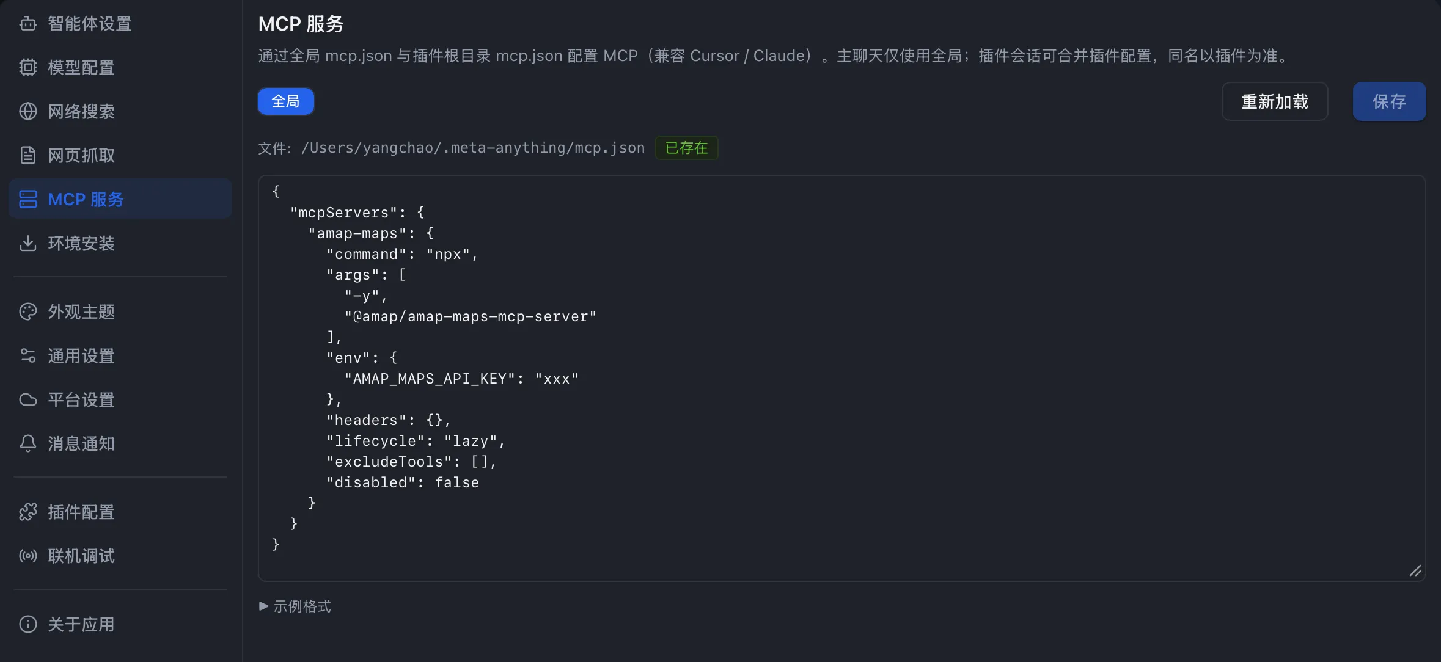Click the green 已存在 status badge

686,148
